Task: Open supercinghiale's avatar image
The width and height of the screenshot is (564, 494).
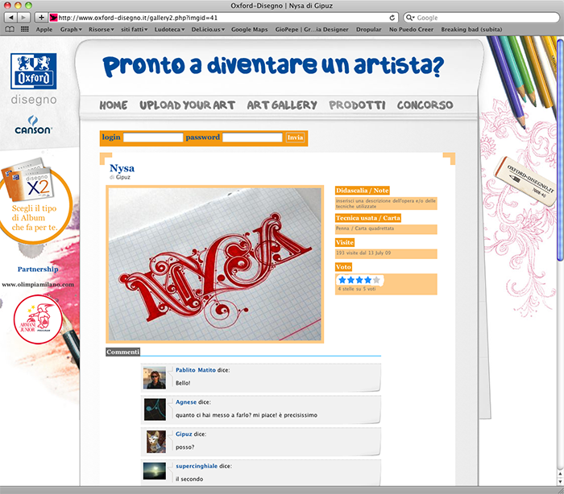Action: [155, 471]
